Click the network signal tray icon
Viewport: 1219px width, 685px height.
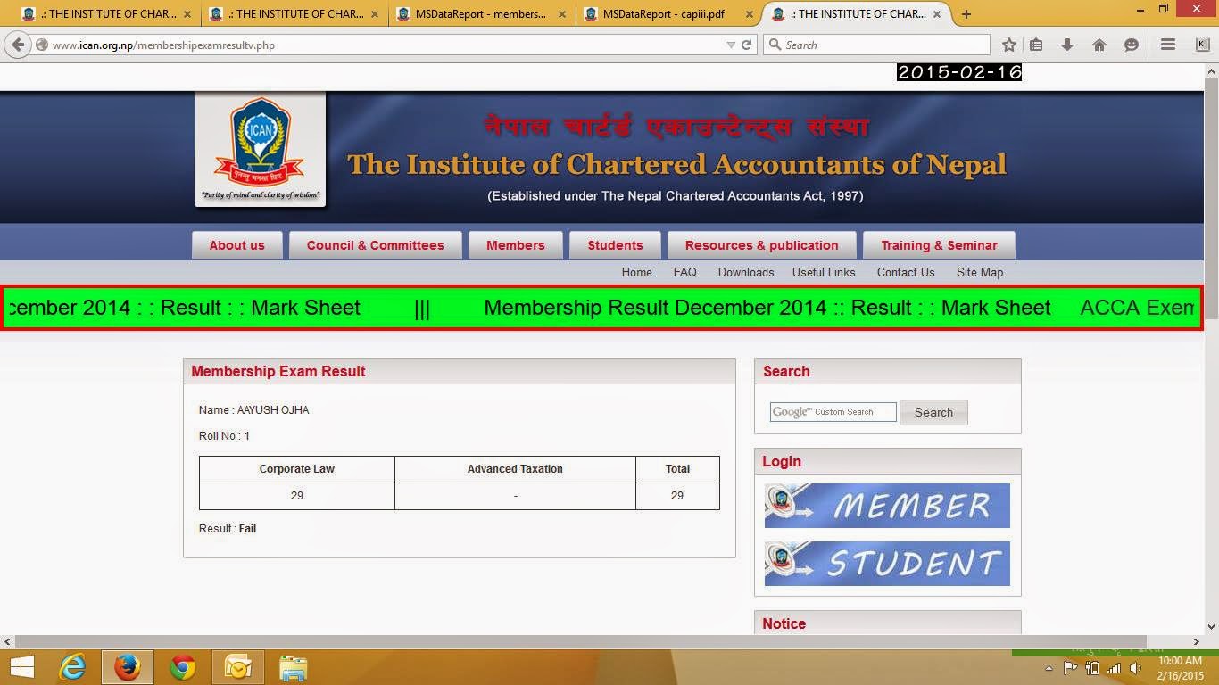click(x=1114, y=668)
